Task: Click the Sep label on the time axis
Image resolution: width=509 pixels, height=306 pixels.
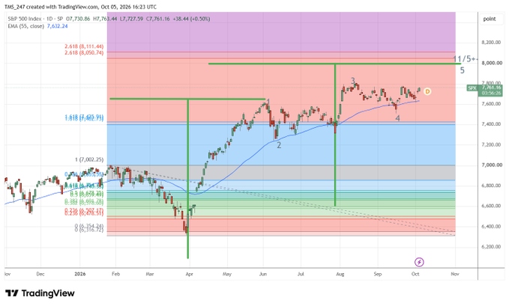Action: (378, 274)
